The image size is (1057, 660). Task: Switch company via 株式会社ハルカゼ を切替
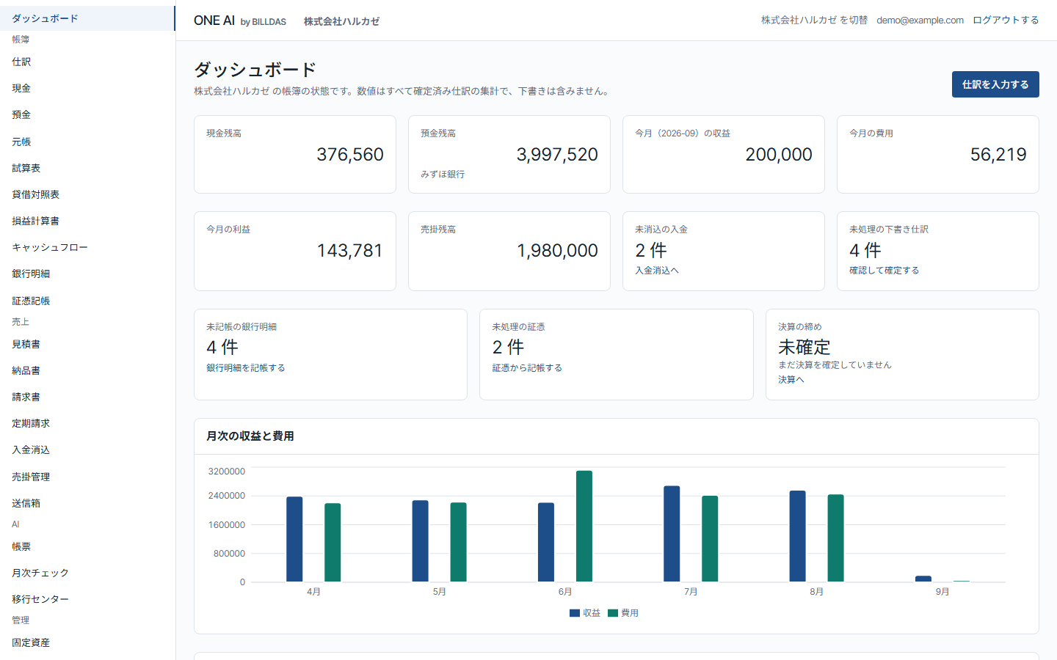coord(814,21)
